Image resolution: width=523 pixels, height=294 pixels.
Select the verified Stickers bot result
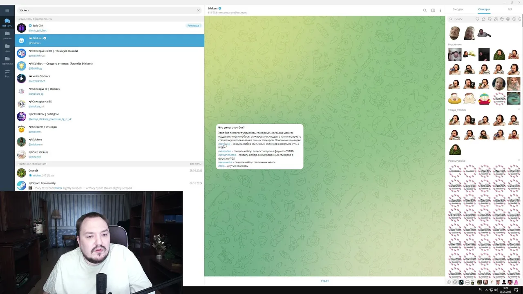point(110,40)
